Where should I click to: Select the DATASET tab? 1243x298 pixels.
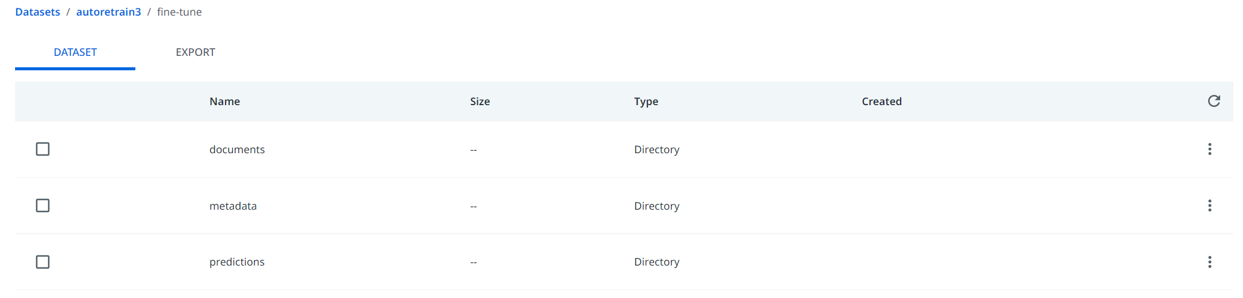[75, 52]
